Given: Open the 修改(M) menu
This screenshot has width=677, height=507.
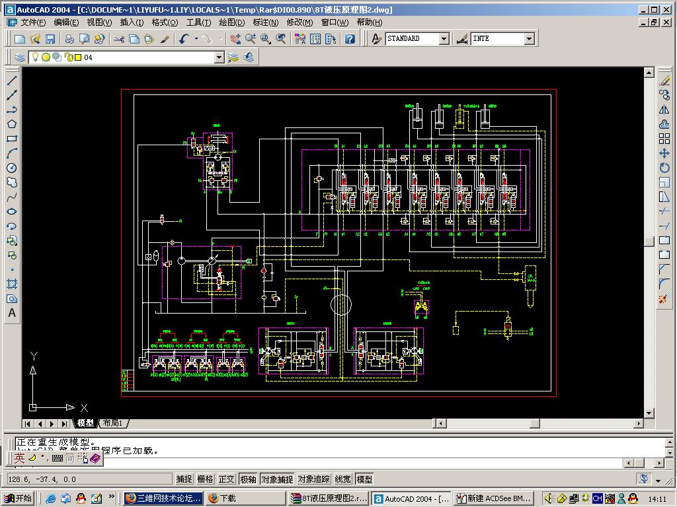Looking at the screenshot, I should point(299,22).
